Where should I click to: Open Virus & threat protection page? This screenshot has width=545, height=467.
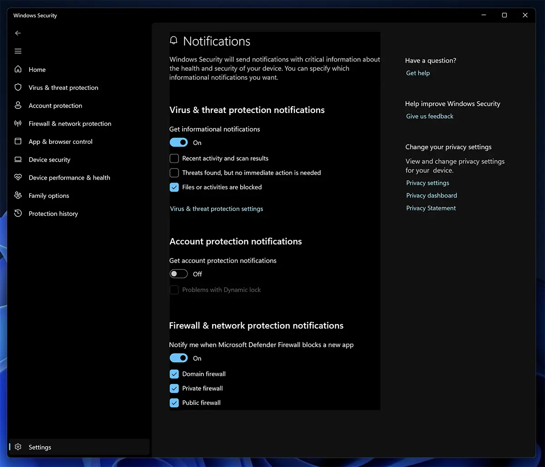click(79, 88)
